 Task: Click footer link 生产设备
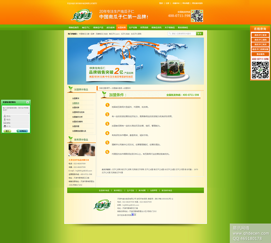click(x=130, y=191)
